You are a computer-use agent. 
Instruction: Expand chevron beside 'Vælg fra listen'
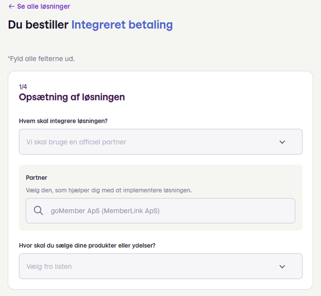pyautogui.click(x=282, y=266)
